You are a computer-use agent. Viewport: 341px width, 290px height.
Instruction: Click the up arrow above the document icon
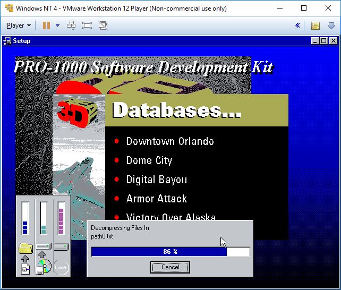tap(25, 259)
